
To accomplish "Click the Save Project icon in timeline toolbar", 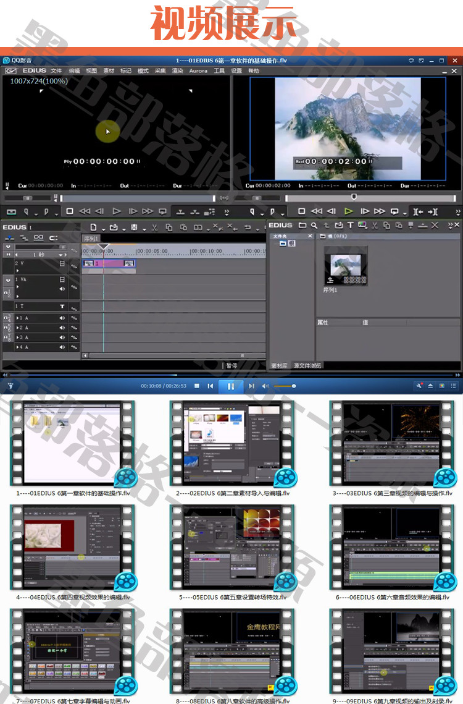I will 134,227.
